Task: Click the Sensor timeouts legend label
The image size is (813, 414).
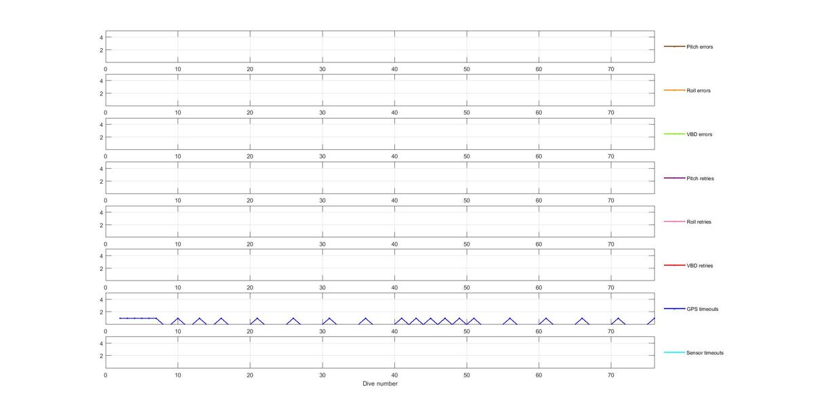Action: pos(705,352)
